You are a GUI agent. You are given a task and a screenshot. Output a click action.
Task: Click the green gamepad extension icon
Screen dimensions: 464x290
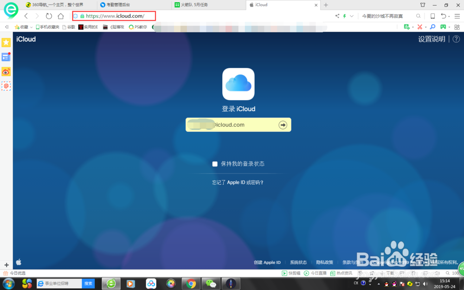(x=443, y=27)
